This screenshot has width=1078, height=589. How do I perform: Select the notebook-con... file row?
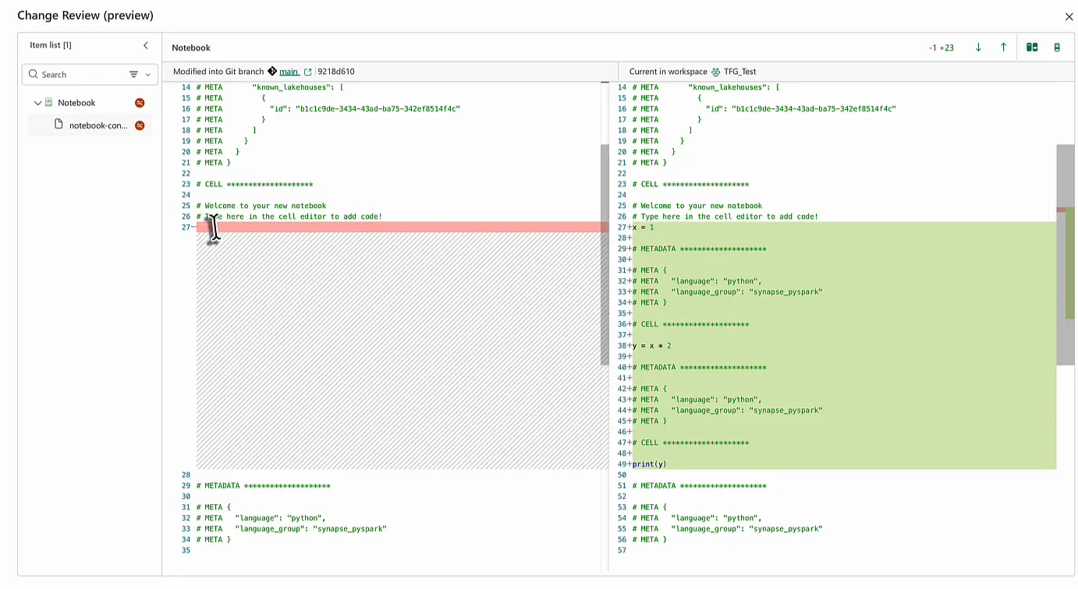(x=90, y=125)
